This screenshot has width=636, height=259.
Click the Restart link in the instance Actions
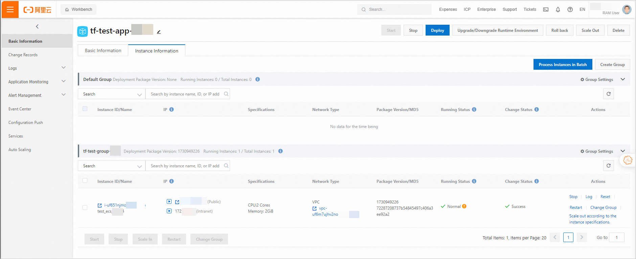coord(576,208)
